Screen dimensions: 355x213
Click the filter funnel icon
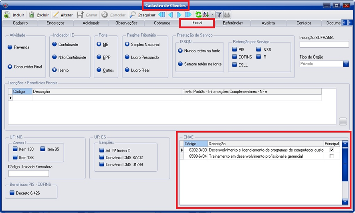click(219, 15)
